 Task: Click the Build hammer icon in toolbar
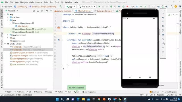61,7
